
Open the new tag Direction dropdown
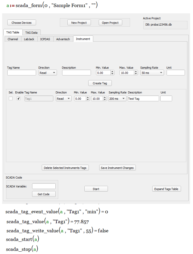[48, 73]
